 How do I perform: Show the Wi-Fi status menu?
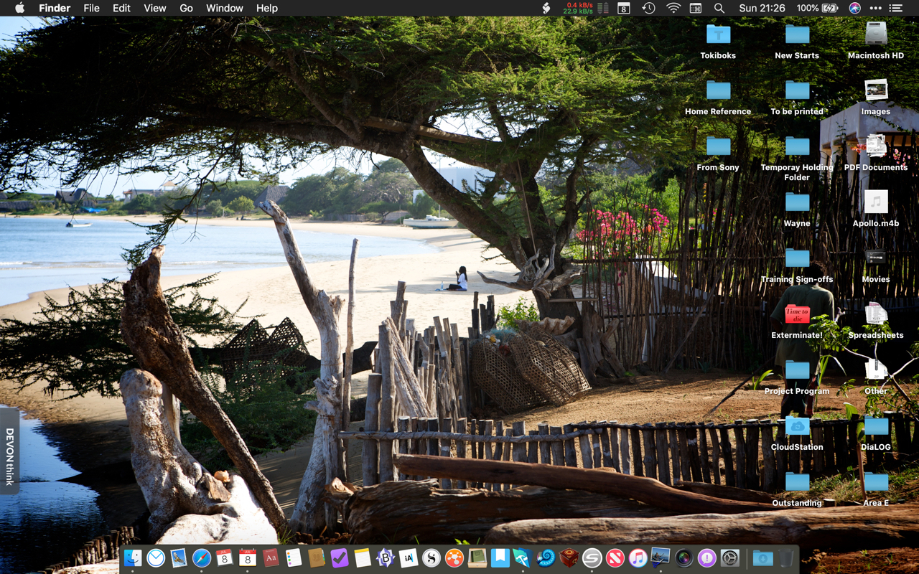pyautogui.click(x=673, y=8)
